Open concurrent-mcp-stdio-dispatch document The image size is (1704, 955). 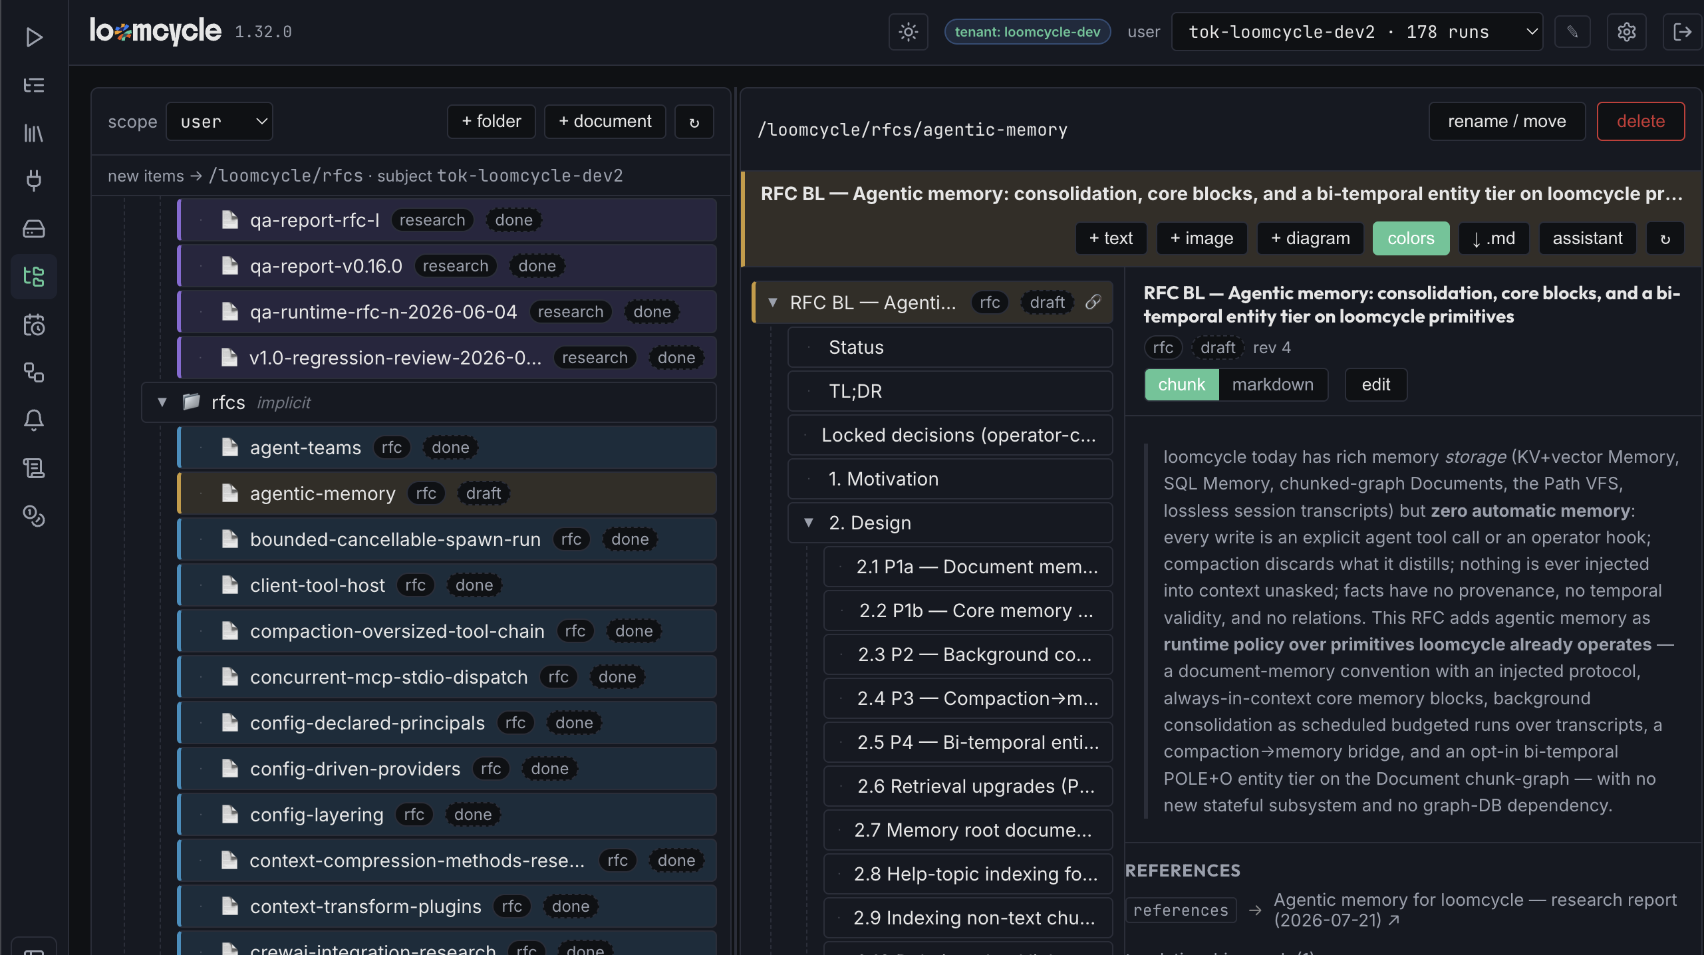(447, 677)
